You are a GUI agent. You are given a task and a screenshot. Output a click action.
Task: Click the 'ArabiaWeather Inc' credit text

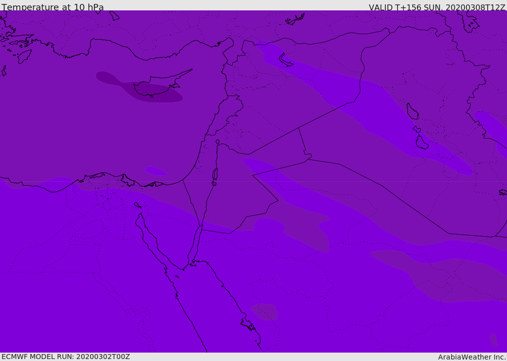(x=471, y=357)
